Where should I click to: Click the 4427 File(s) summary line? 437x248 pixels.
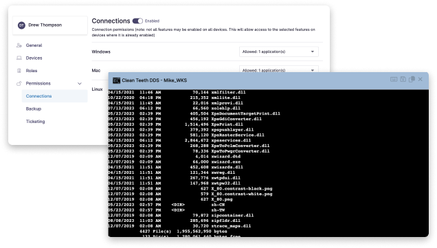[x=183, y=232]
